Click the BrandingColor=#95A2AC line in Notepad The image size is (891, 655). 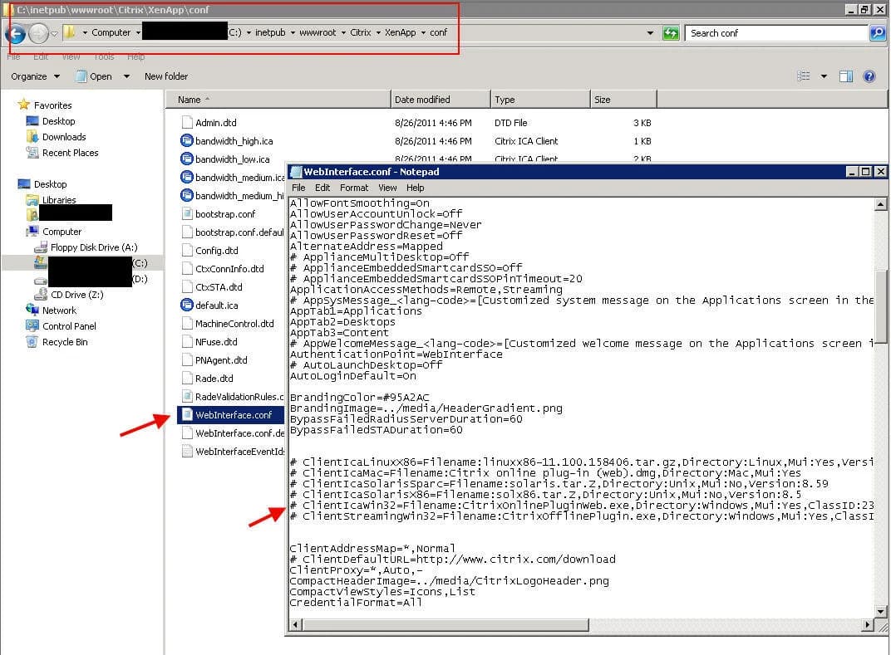point(360,398)
